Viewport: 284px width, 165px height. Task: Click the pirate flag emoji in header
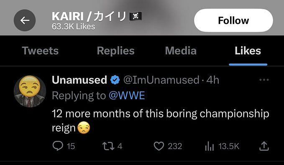(x=136, y=16)
